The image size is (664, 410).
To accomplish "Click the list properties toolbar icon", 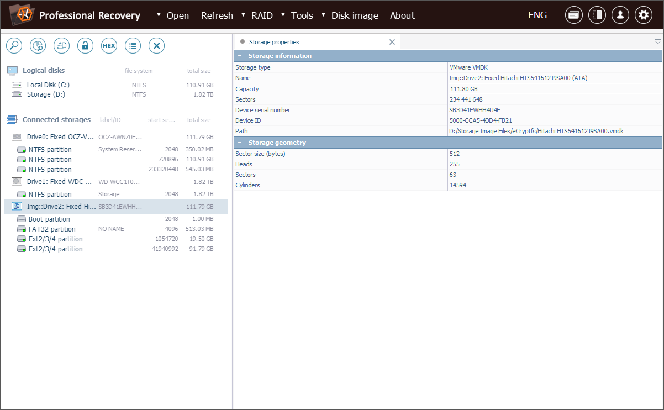I will point(133,46).
